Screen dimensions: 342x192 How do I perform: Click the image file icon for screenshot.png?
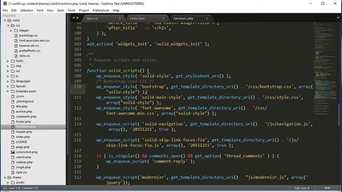pos(13,152)
